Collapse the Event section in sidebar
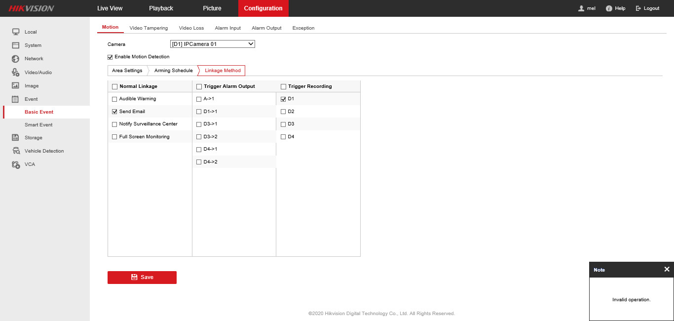674x321 pixels. 31,99
